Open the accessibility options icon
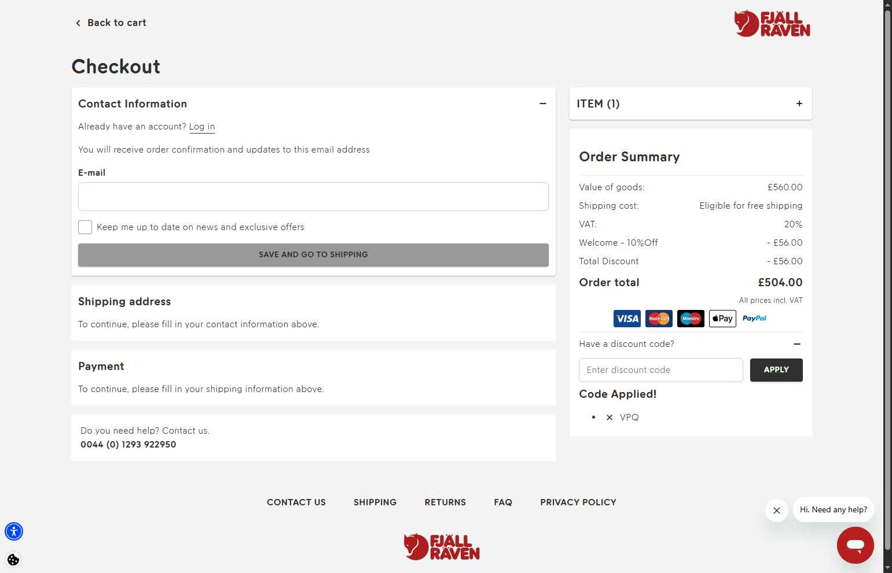 (14, 531)
